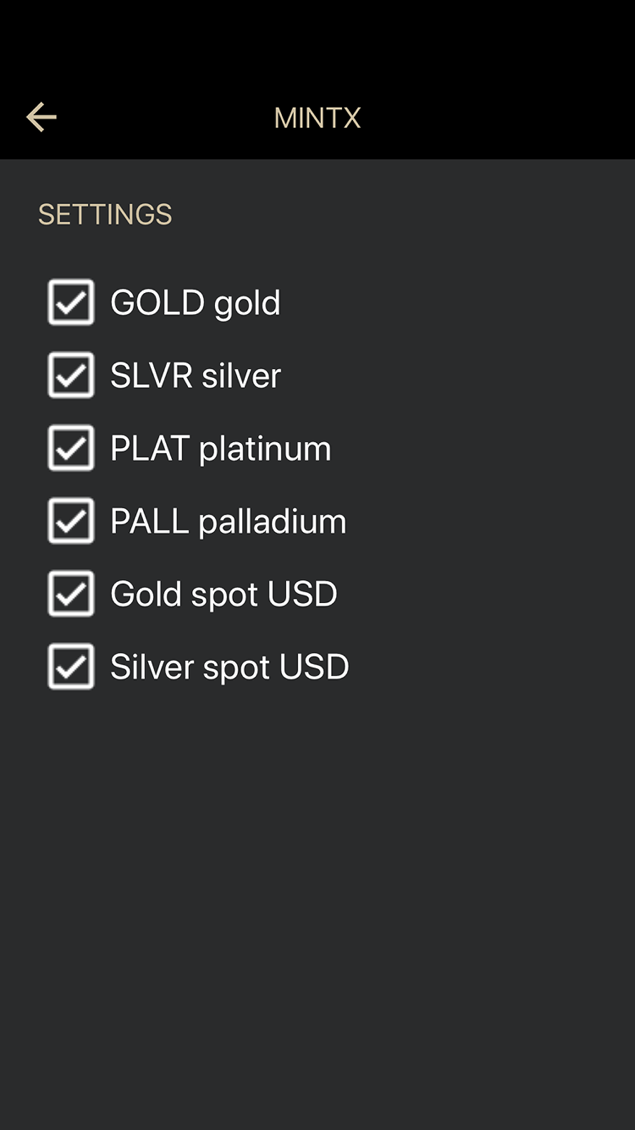Click the uppercase PALL ticker code
The image size is (635, 1130).
coord(150,521)
